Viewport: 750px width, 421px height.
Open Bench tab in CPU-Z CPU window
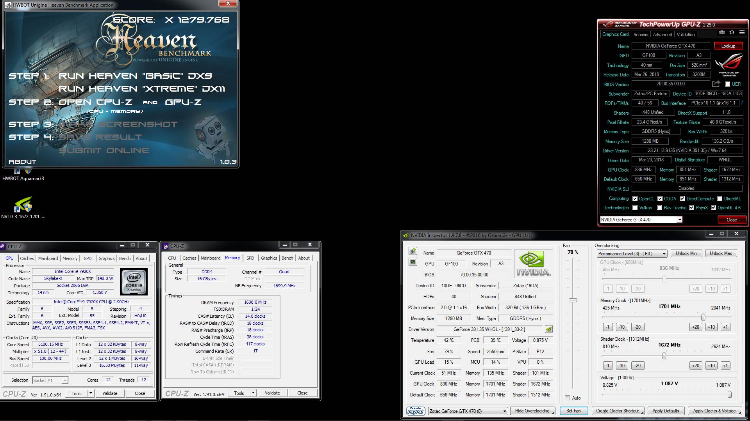pos(125,258)
